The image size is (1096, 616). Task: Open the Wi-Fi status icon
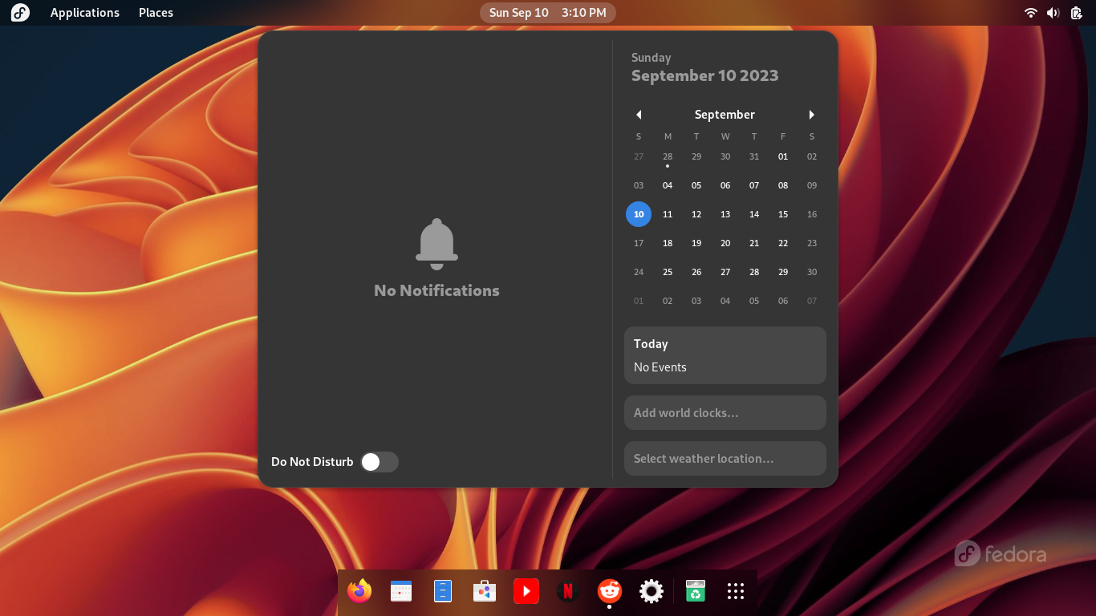click(x=1031, y=13)
